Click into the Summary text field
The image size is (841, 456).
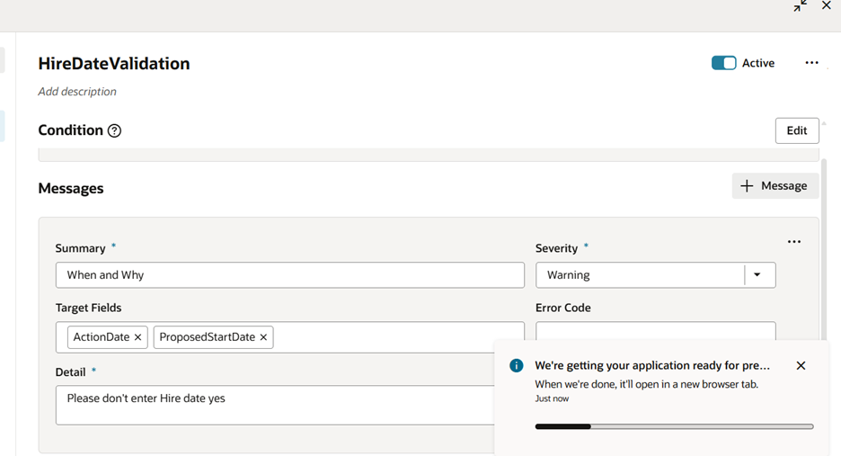(289, 275)
